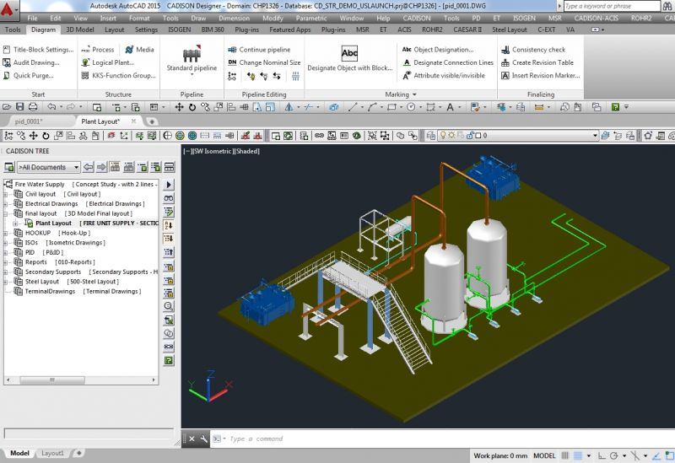
Task: Click the tree back arrow icon
Action: pyautogui.click(x=89, y=167)
